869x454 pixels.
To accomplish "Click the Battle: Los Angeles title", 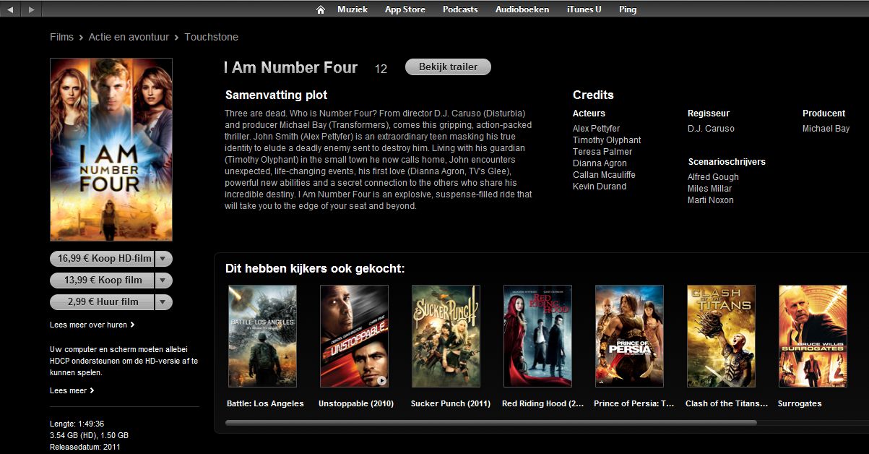I will 265,403.
